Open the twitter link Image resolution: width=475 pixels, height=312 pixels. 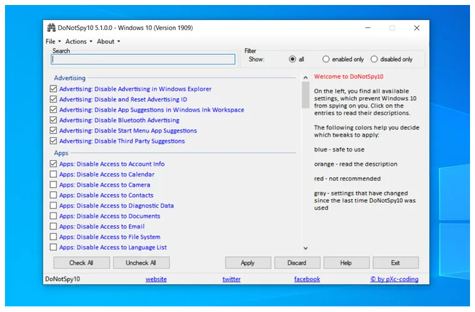231,279
